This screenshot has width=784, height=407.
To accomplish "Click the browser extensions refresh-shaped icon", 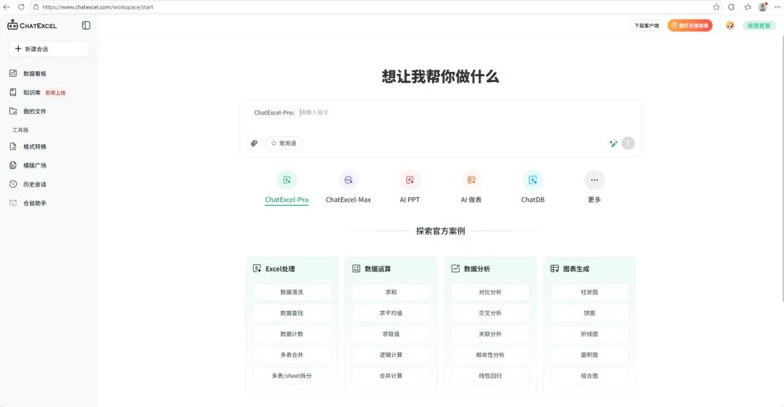I will click(732, 7).
